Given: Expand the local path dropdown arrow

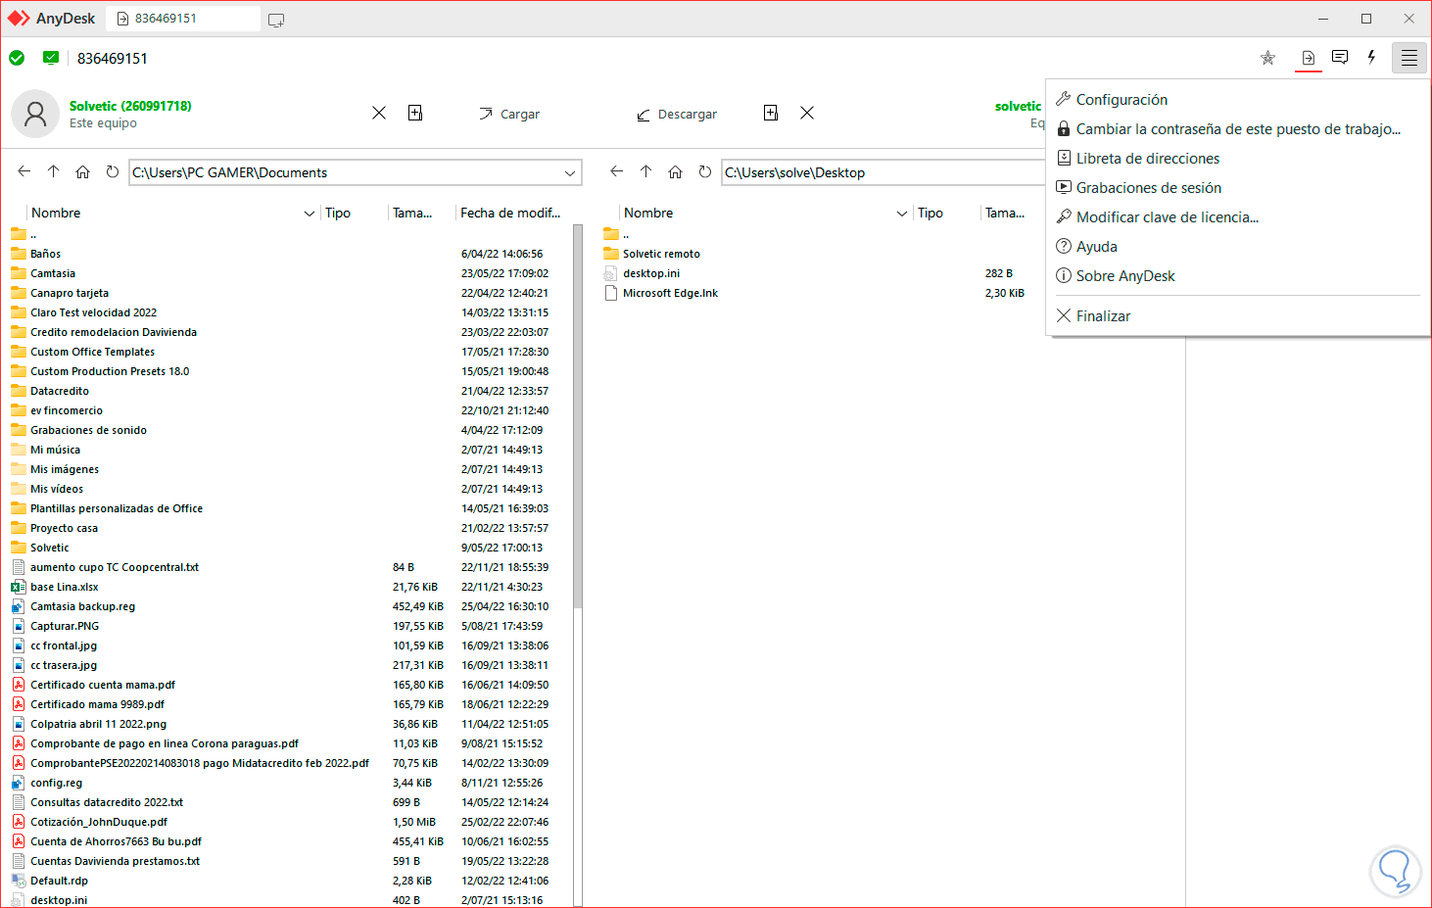Looking at the screenshot, I should 570,173.
